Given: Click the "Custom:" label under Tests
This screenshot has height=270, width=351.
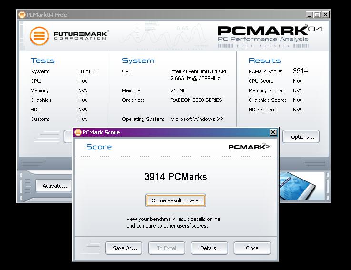Looking at the screenshot, I should [40, 119].
